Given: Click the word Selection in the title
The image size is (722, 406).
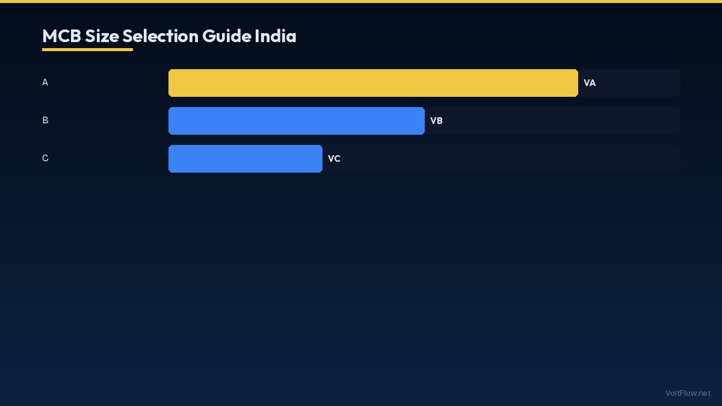Looking at the screenshot, I should 160,36.
